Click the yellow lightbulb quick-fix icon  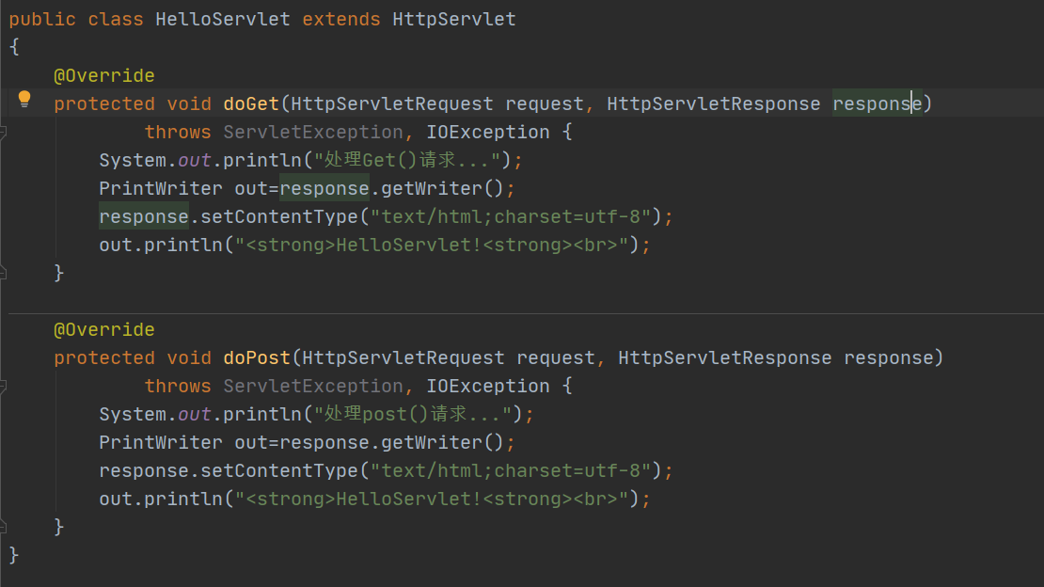click(x=24, y=100)
